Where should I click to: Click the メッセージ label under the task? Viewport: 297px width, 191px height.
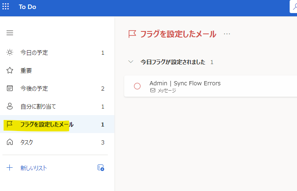coord(167,91)
